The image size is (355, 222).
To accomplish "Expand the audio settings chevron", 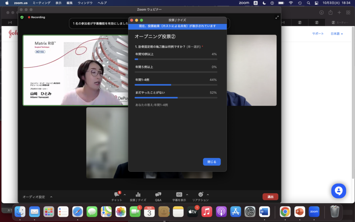I will pyautogui.click(x=51, y=197).
